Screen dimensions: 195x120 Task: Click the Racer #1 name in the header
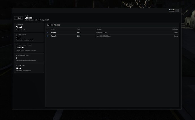point(172,10)
